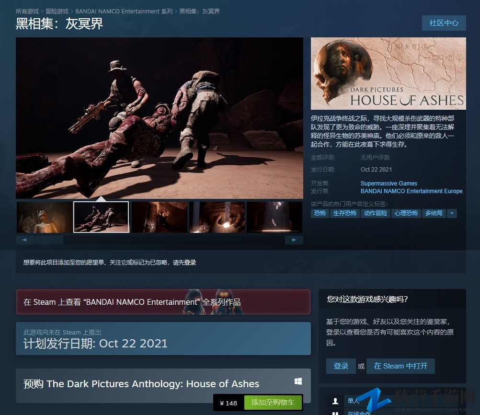Image resolution: width=480 pixels, height=415 pixels.
Task: Click the thumbnail strip scrollbar handle
Action: [x=49, y=240]
